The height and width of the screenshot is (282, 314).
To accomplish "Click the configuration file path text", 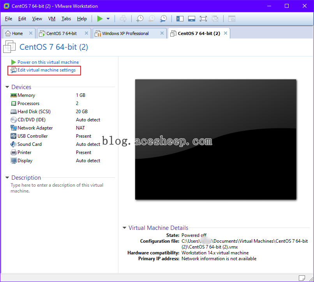I will coord(245,244).
